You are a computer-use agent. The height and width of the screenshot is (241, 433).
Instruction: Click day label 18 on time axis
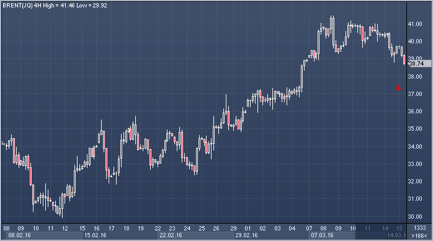pos(126,229)
